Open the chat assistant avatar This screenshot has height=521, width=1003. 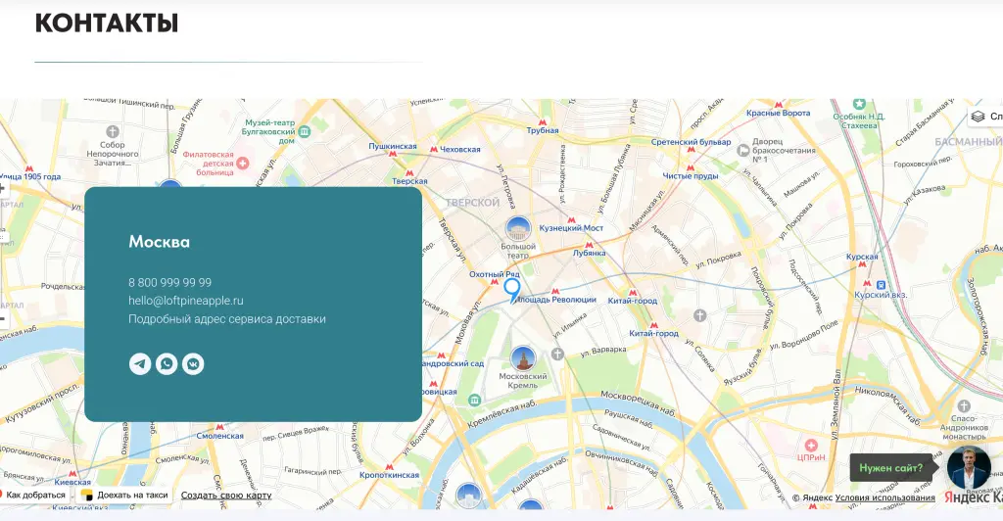[969, 468]
